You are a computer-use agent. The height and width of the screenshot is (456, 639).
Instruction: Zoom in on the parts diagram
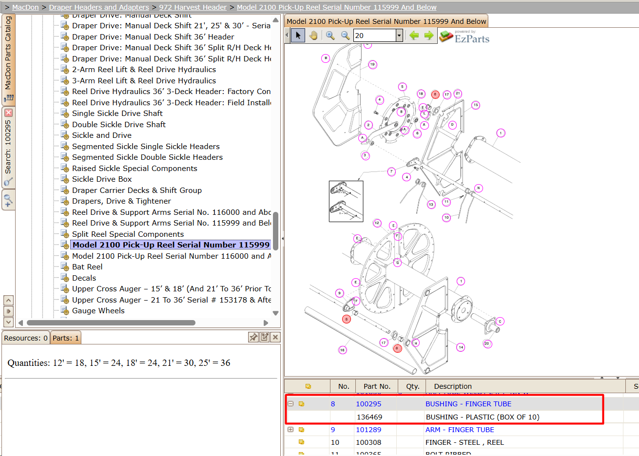330,36
